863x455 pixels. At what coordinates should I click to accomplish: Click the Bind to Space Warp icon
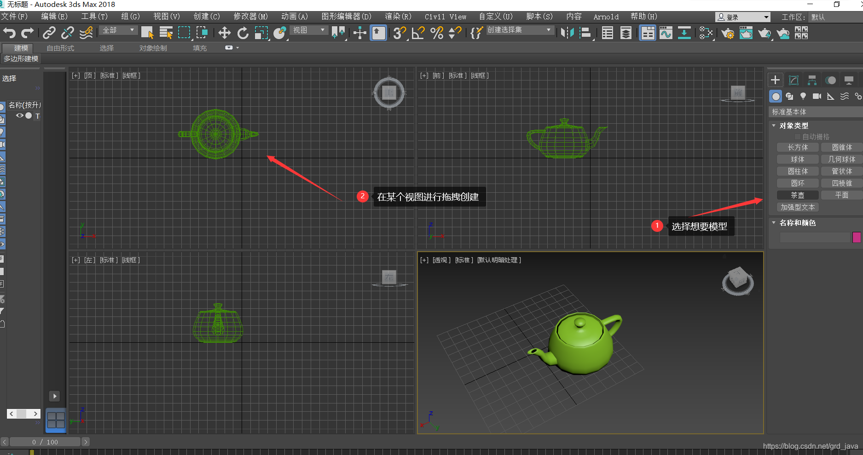[86, 33]
